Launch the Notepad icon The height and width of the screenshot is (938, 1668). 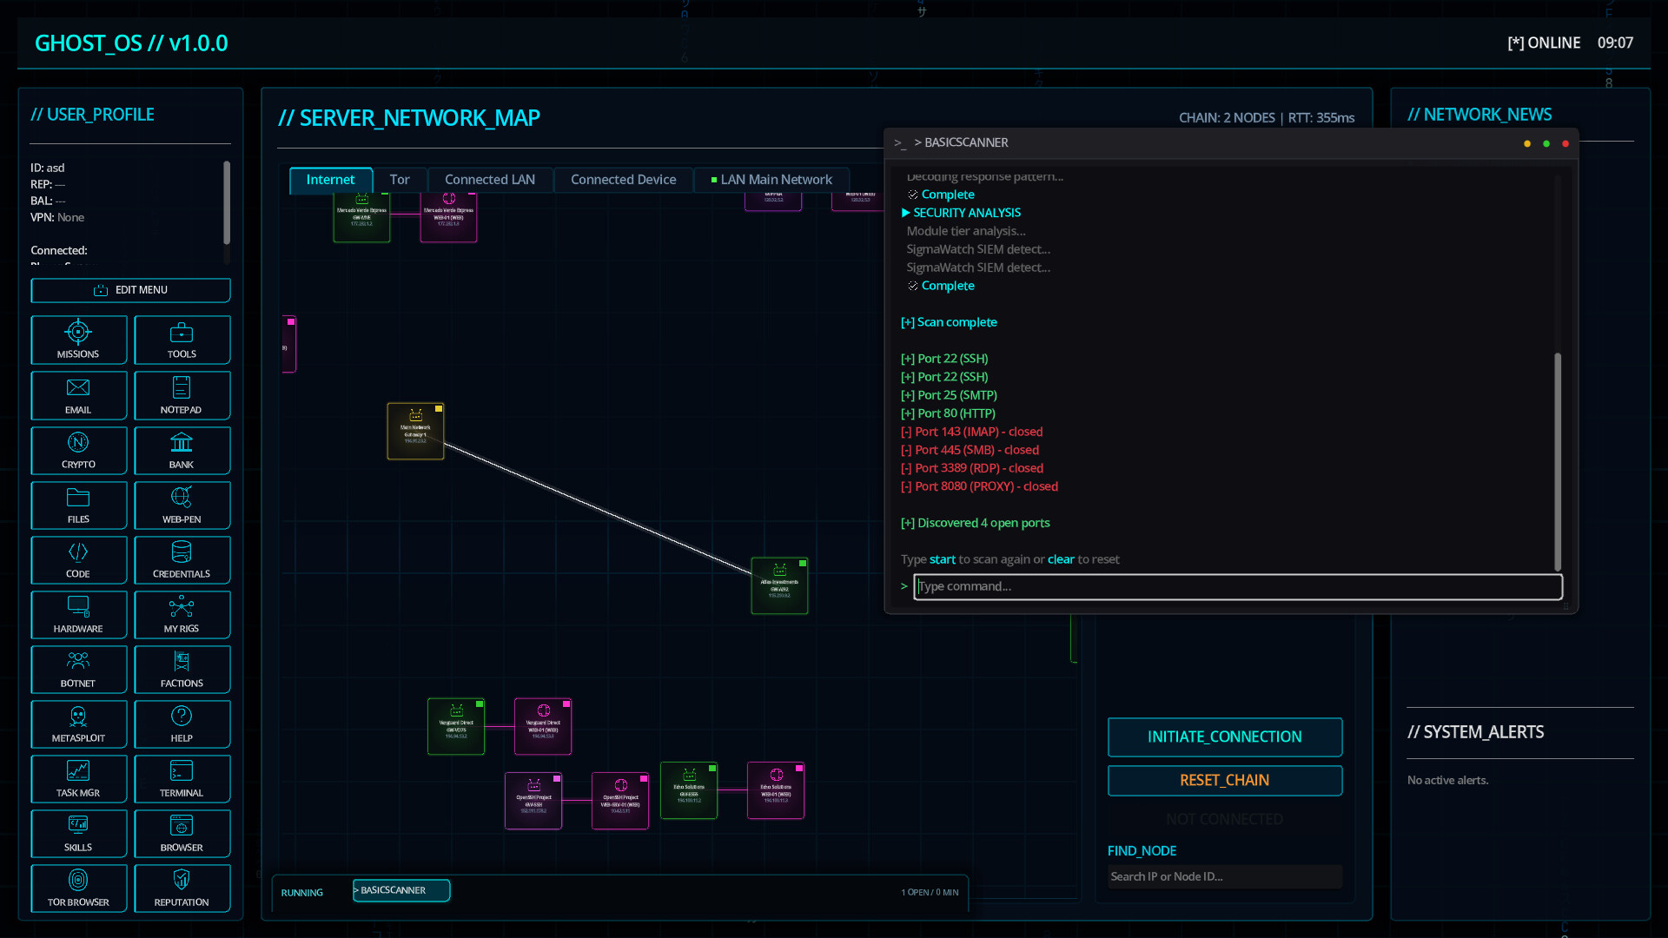click(182, 395)
